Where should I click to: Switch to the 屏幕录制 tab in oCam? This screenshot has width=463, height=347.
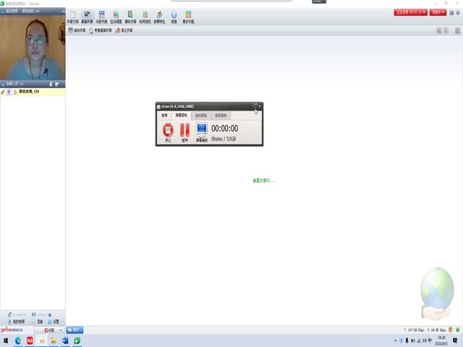(x=182, y=115)
